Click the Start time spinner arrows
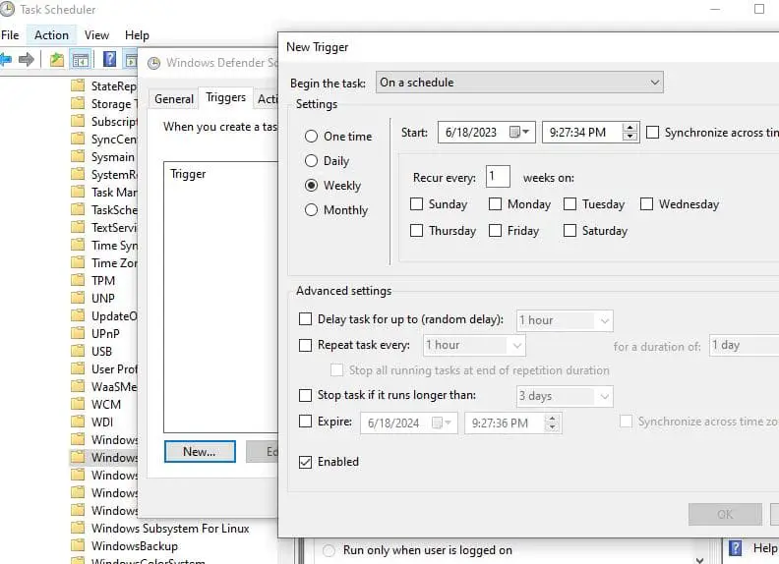This screenshot has width=779, height=564. tap(630, 132)
